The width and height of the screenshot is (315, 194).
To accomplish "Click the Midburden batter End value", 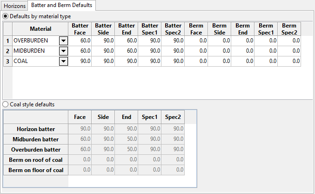I will pyautogui.click(x=127, y=139).
